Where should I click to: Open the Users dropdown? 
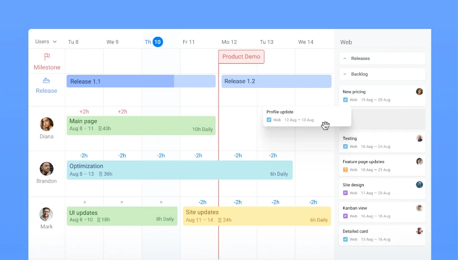coord(46,42)
